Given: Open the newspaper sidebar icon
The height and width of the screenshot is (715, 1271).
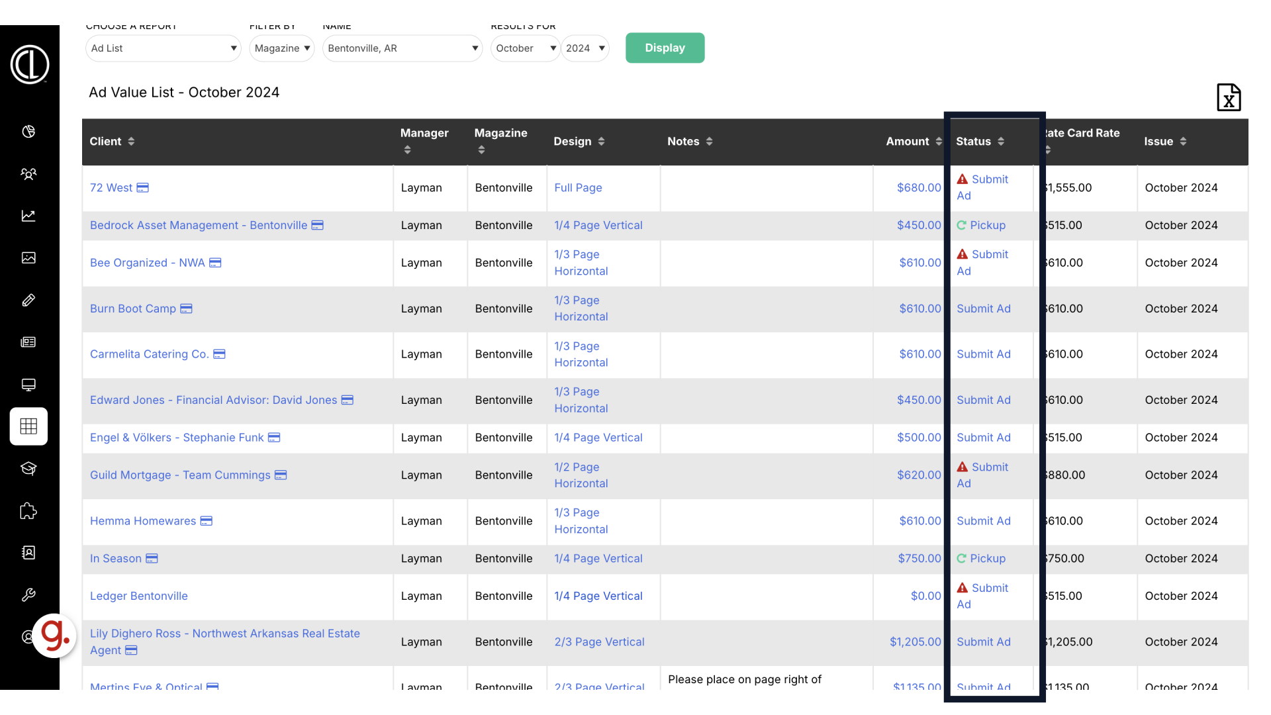Looking at the screenshot, I should click(x=28, y=342).
